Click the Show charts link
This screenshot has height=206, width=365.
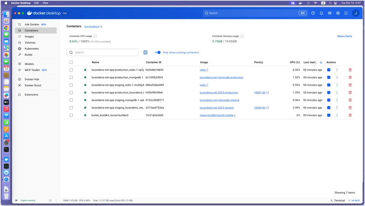[x=344, y=36]
